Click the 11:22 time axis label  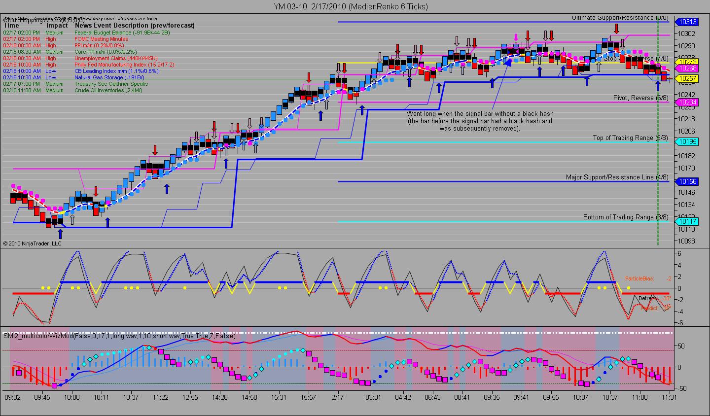click(x=161, y=397)
